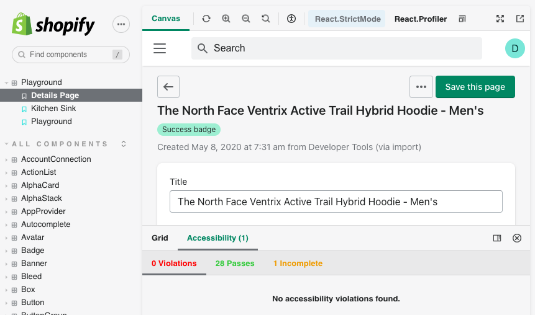This screenshot has height=315, width=535.
Task: Expand or collapse all components with arrows icon
Action: (124, 144)
